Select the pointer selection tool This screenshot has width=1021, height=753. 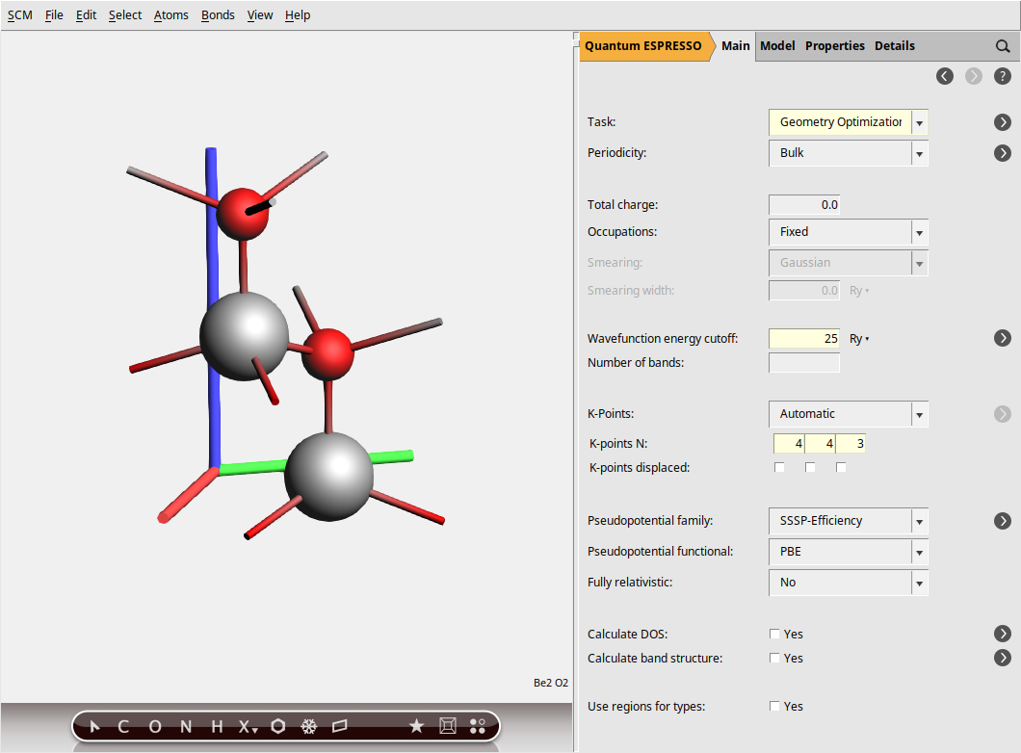pyautogui.click(x=94, y=727)
